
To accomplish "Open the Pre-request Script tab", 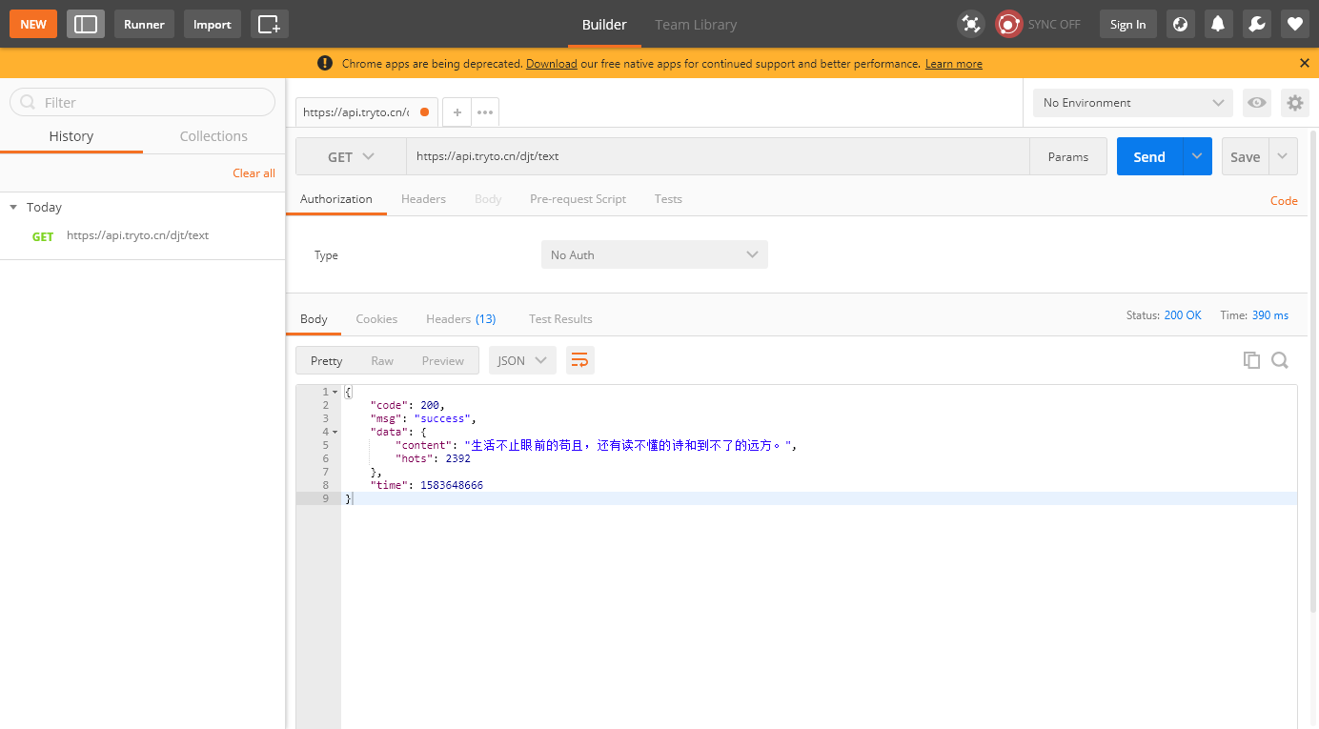I will 578,199.
